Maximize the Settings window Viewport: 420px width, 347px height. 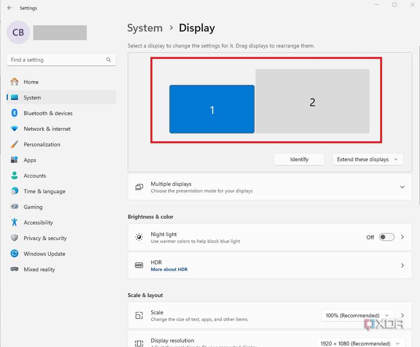click(x=395, y=5)
